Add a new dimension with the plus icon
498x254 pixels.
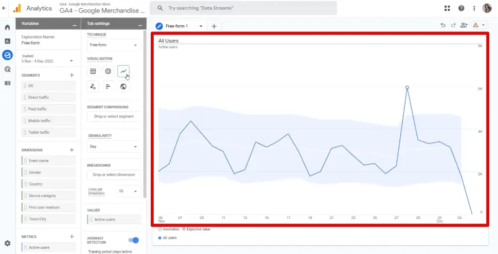click(72, 150)
